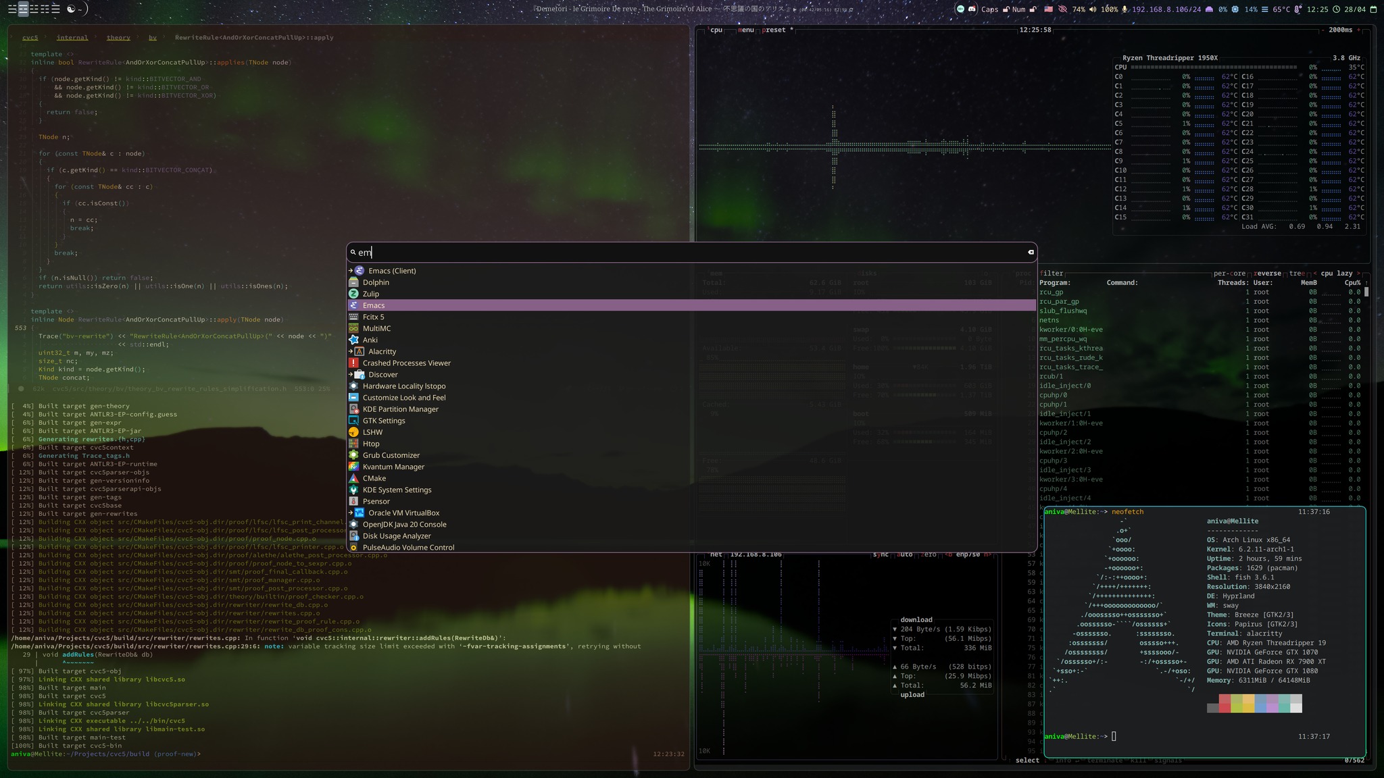Open Hardware Locality lstopo

pyautogui.click(x=692, y=386)
